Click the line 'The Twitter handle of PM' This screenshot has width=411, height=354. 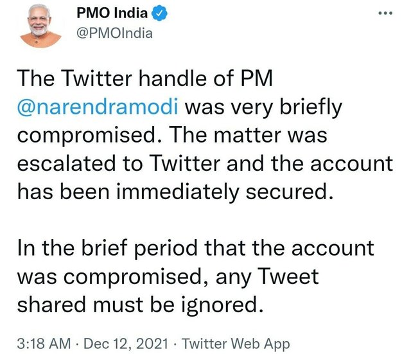[145, 78]
